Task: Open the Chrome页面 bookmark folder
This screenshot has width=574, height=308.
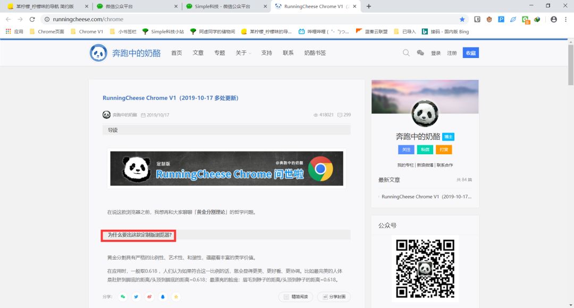Action: pyautogui.click(x=46, y=31)
